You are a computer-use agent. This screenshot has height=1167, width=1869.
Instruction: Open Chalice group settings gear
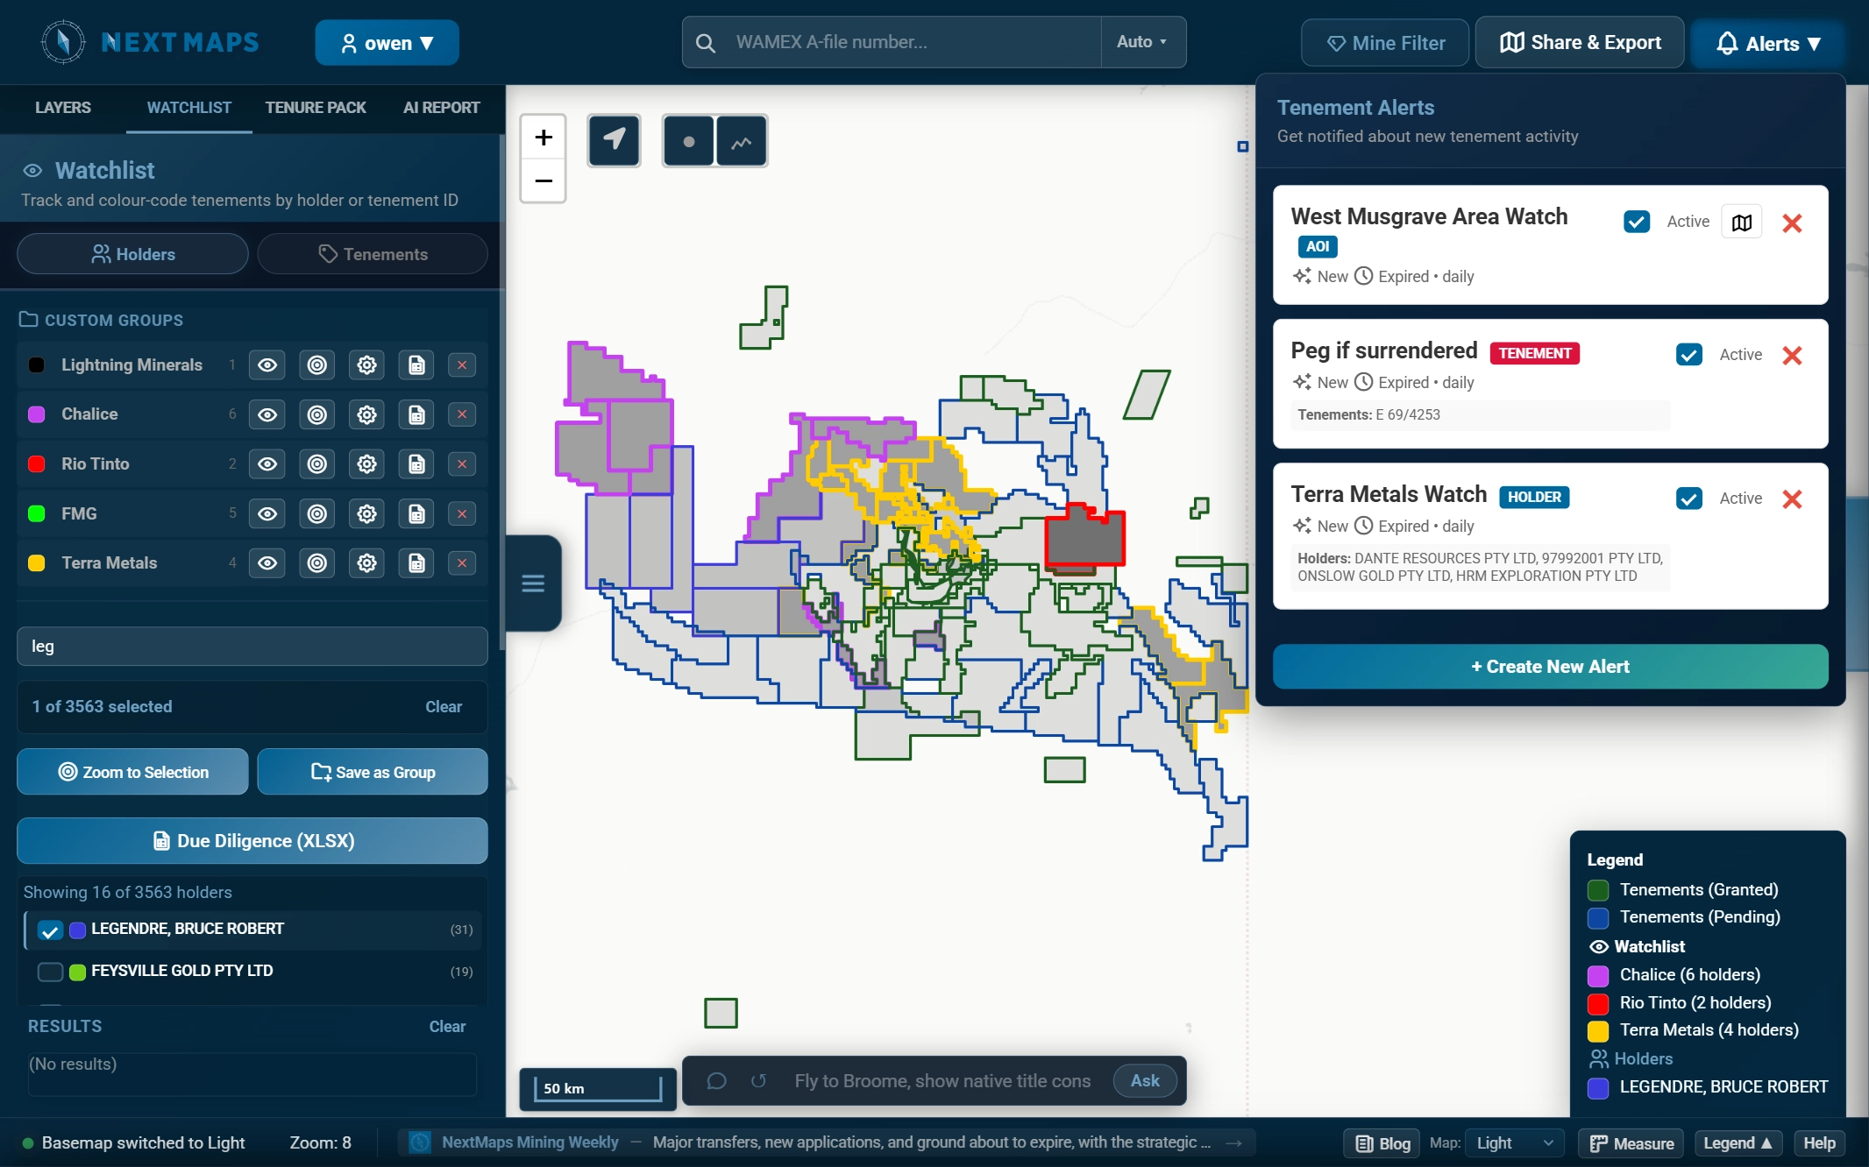tap(366, 414)
